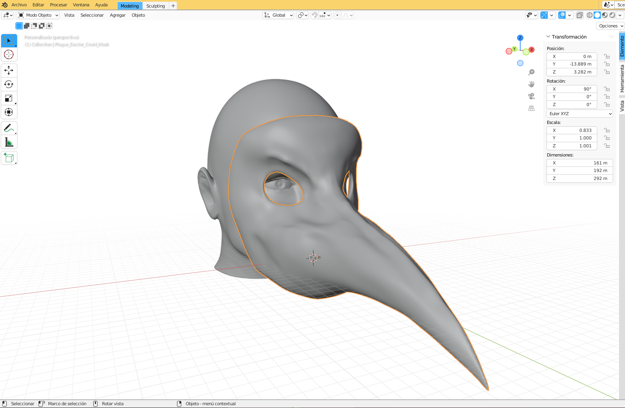Viewport: 625px width, 408px height.
Task: Switch to orthographic/perspective grid view icon
Action: [531, 108]
